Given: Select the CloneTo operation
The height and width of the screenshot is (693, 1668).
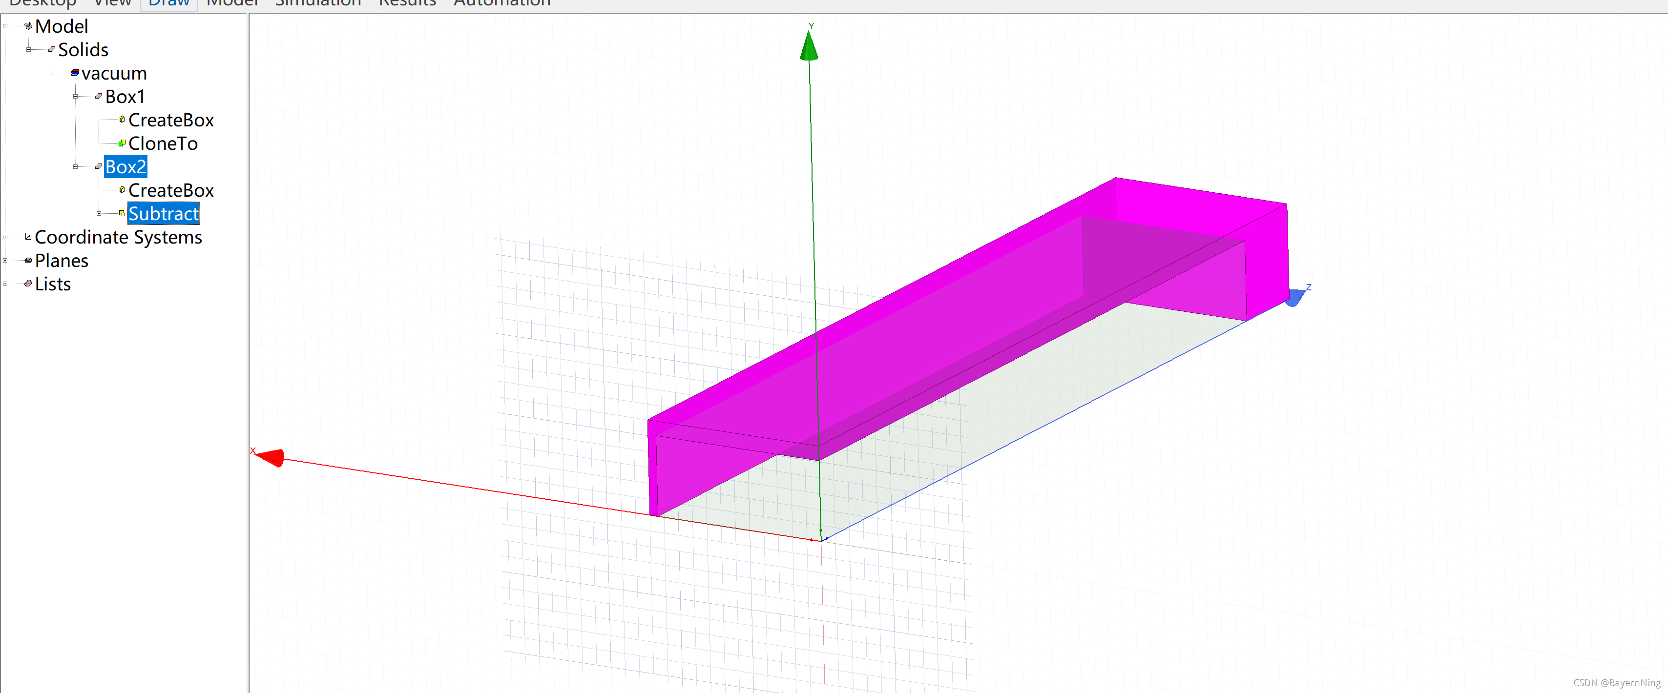Looking at the screenshot, I should 163,143.
